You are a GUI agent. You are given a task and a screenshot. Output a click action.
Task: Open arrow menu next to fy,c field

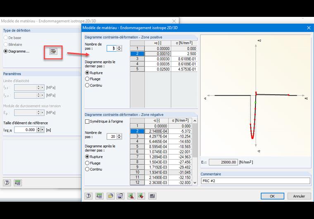pyautogui.click(x=42, y=96)
